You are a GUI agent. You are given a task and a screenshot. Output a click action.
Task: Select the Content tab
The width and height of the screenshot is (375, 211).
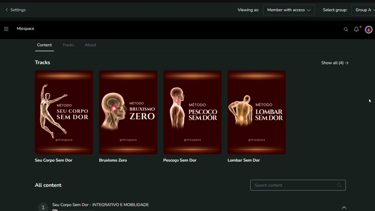[44, 45]
